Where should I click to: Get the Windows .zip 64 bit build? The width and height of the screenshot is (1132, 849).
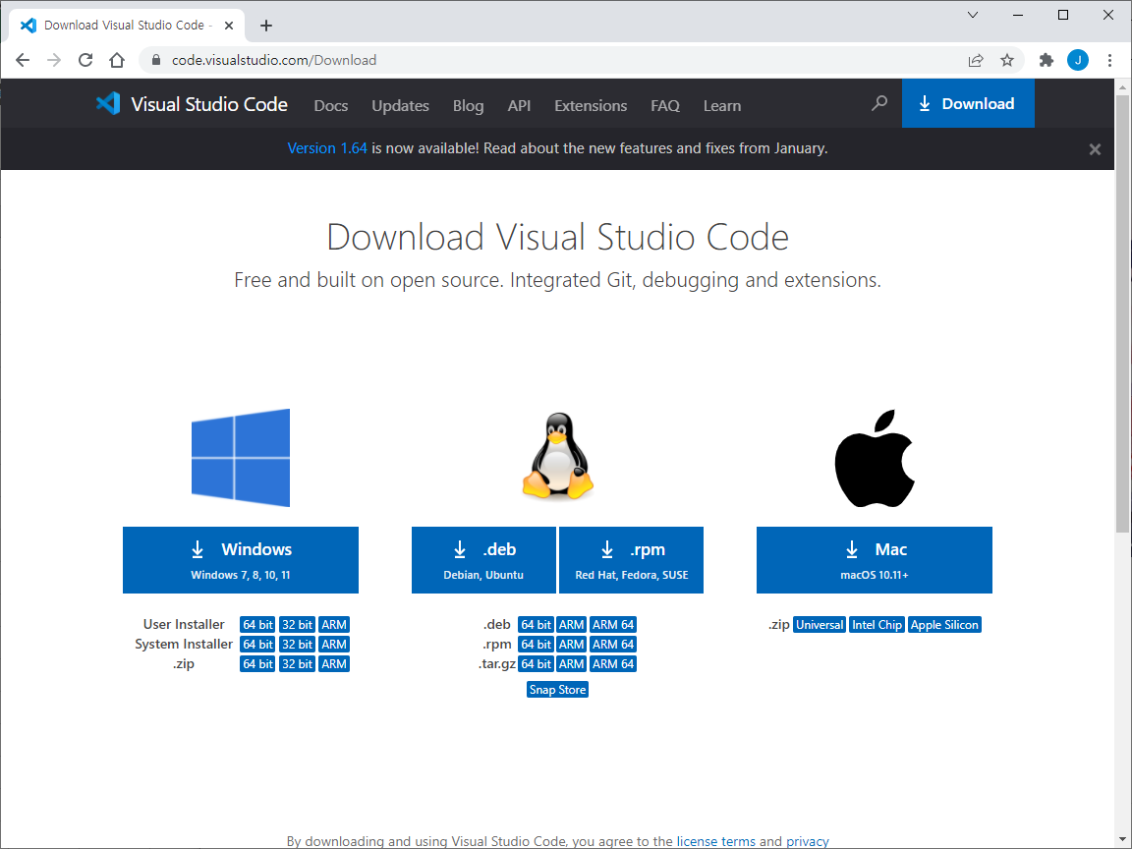(x=257, y=663)
